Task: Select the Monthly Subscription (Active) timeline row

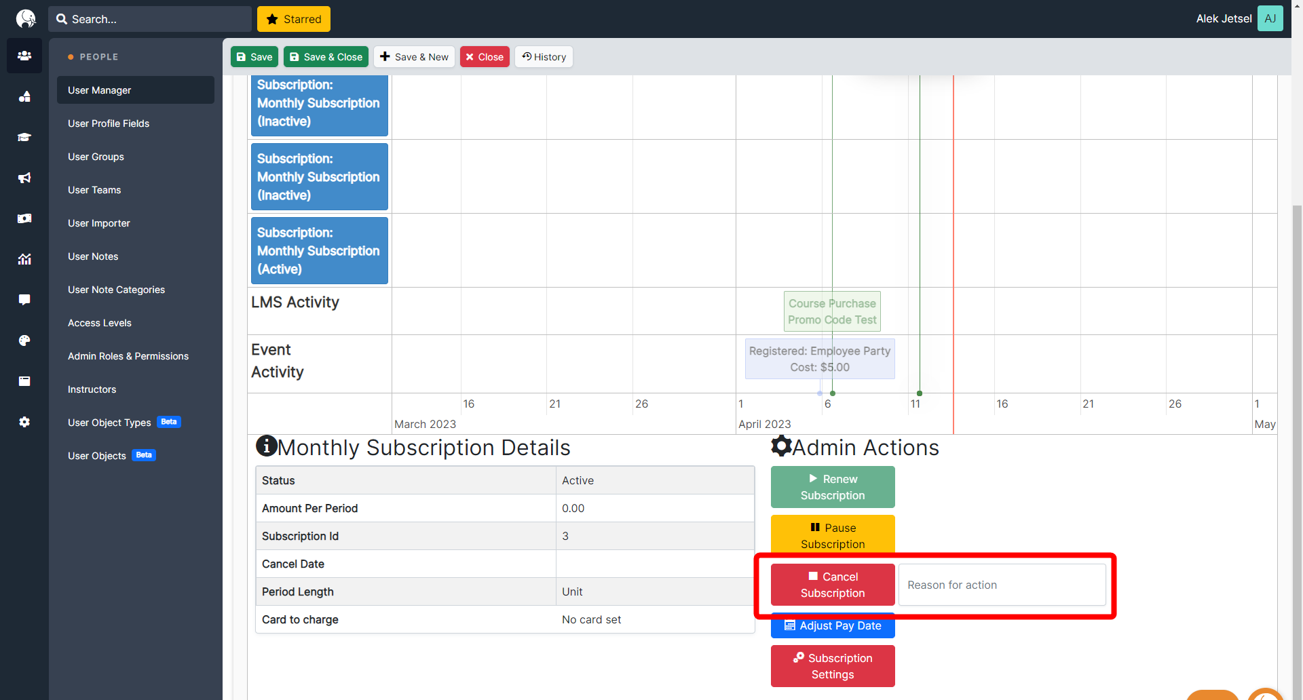Action: (320, 250)
